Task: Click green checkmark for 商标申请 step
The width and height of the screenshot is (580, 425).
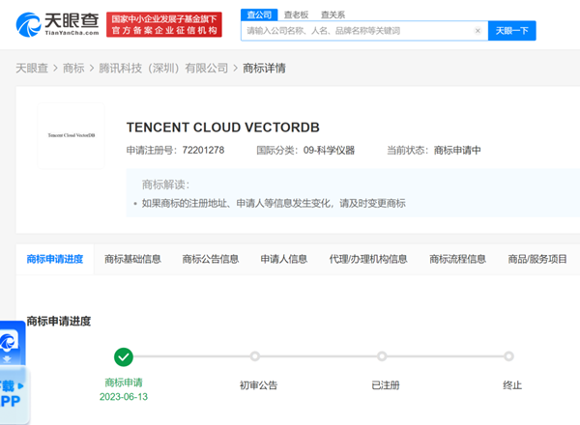Action: click(123, 356)
